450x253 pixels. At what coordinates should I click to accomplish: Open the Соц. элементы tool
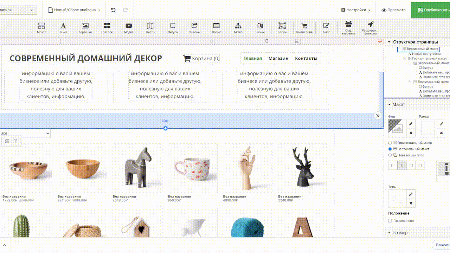pyautogui.click(x=348, y=27)
